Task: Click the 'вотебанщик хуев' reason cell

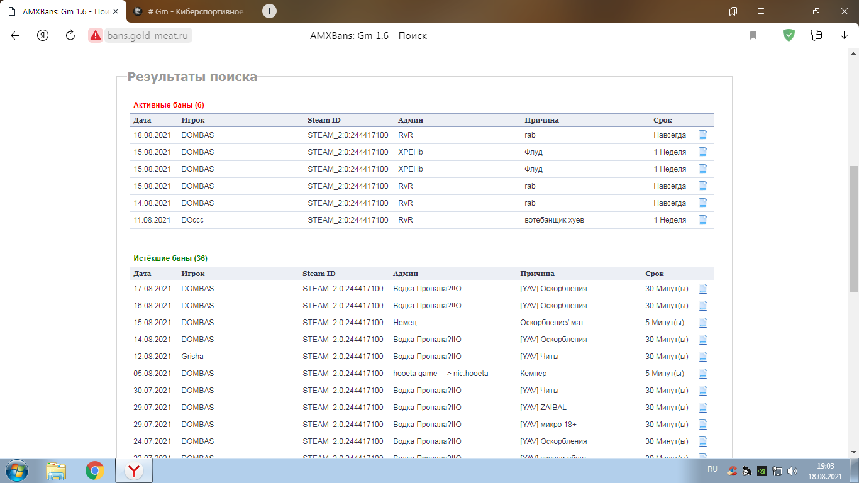Action: coord(554,220)
